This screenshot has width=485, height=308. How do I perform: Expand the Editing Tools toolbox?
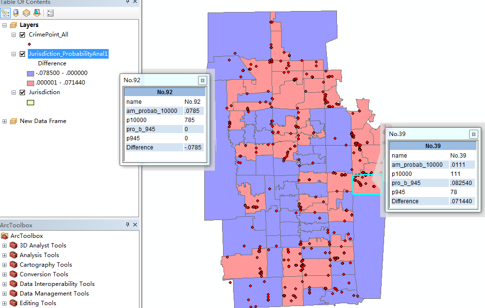[x=4, y=303]
